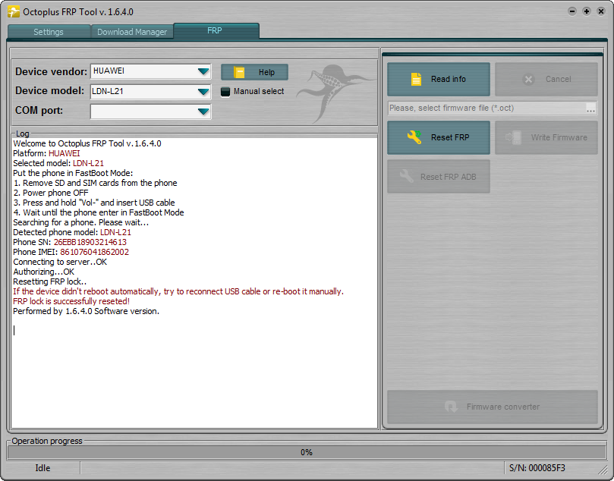Viewport: 614px width, 481px height.
Task: Enable the Manual select checkbox
Action: [x=225, y=92]
